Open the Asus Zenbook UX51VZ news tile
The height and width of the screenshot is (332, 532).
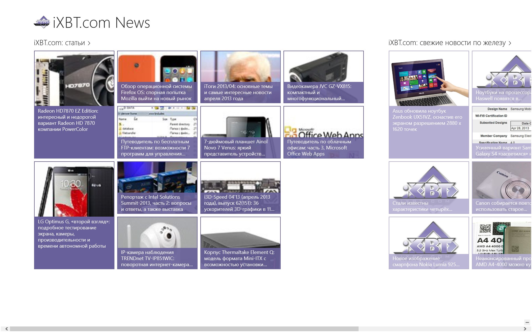click(x=429, y=105)
